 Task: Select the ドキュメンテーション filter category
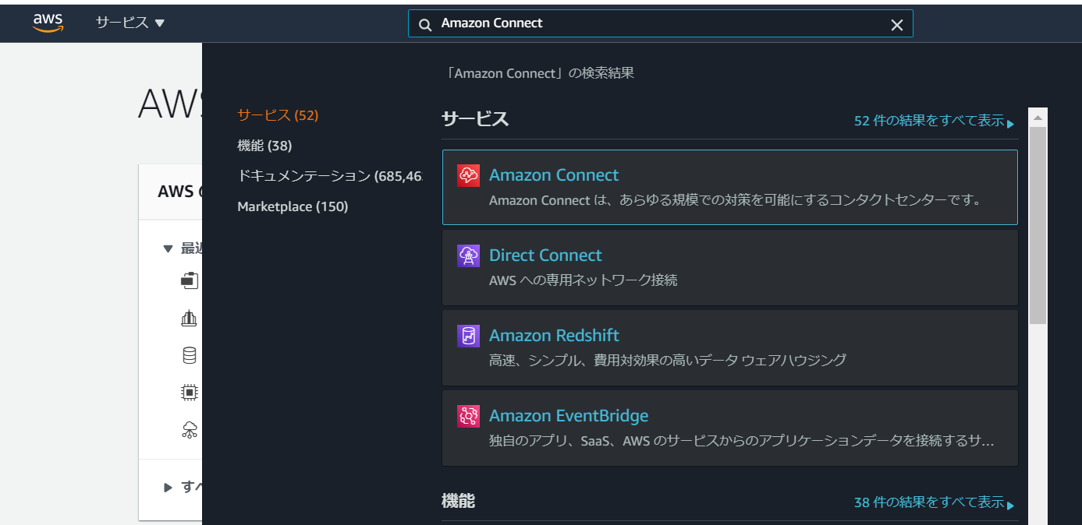(329, 176)
